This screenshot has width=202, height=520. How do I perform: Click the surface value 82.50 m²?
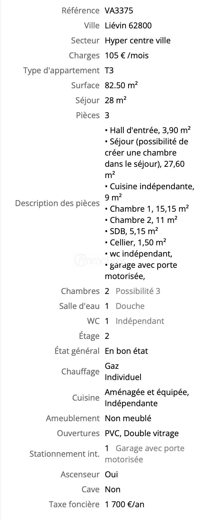point(121,85)
